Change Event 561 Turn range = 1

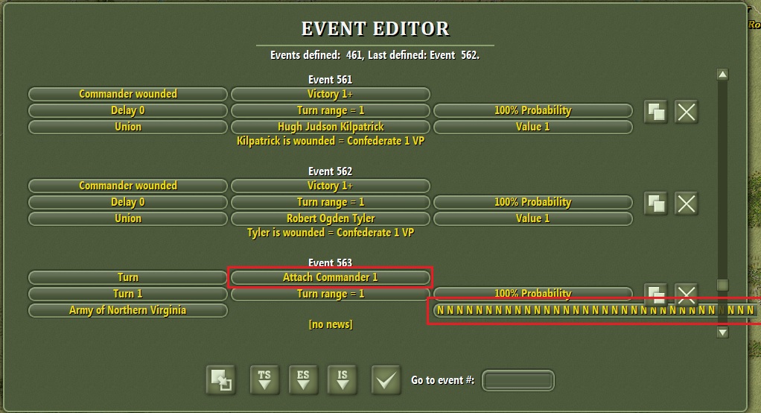tap(330, 110)
